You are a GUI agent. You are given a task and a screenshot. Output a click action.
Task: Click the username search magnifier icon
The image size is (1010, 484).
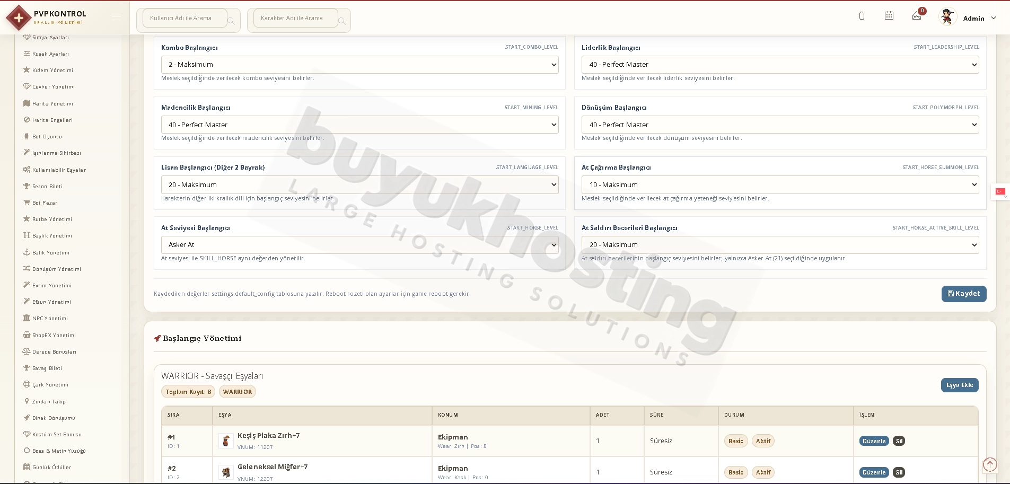pyautogui.click(x=231, y=21)
